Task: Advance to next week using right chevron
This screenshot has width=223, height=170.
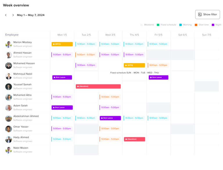Action: (x=13, y=15)
